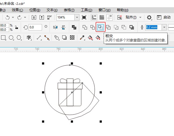Open the Options gear icon
This screenshot has height=136, width=174.
(x=149, y=17)
